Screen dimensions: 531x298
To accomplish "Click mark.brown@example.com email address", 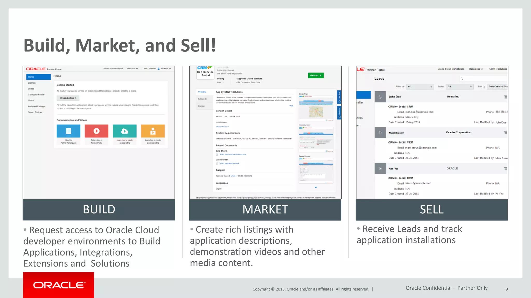I will 421,148.
